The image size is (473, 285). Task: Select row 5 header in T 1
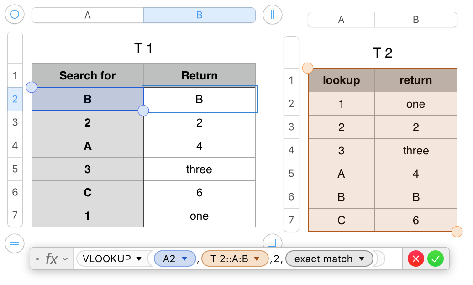click(x=15, y=169)
